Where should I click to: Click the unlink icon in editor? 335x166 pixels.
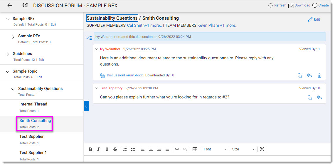(185, 149)
